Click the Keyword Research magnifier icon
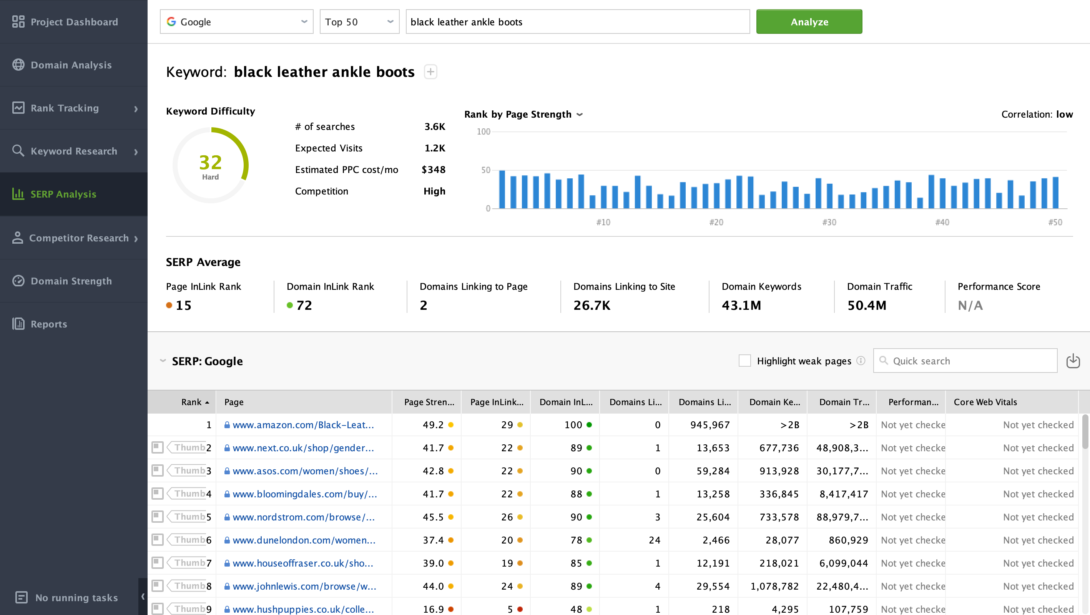 pos(18,151)
